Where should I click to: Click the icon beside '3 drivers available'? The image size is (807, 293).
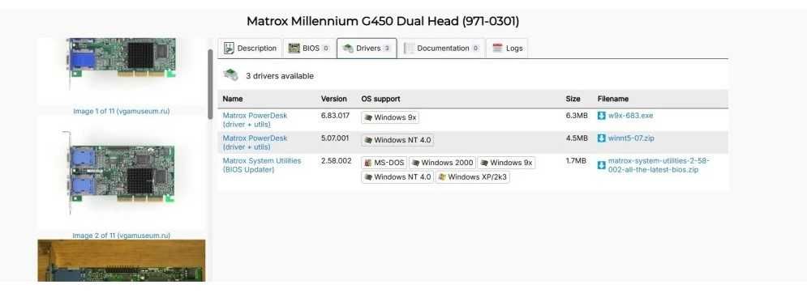[230, 75]
